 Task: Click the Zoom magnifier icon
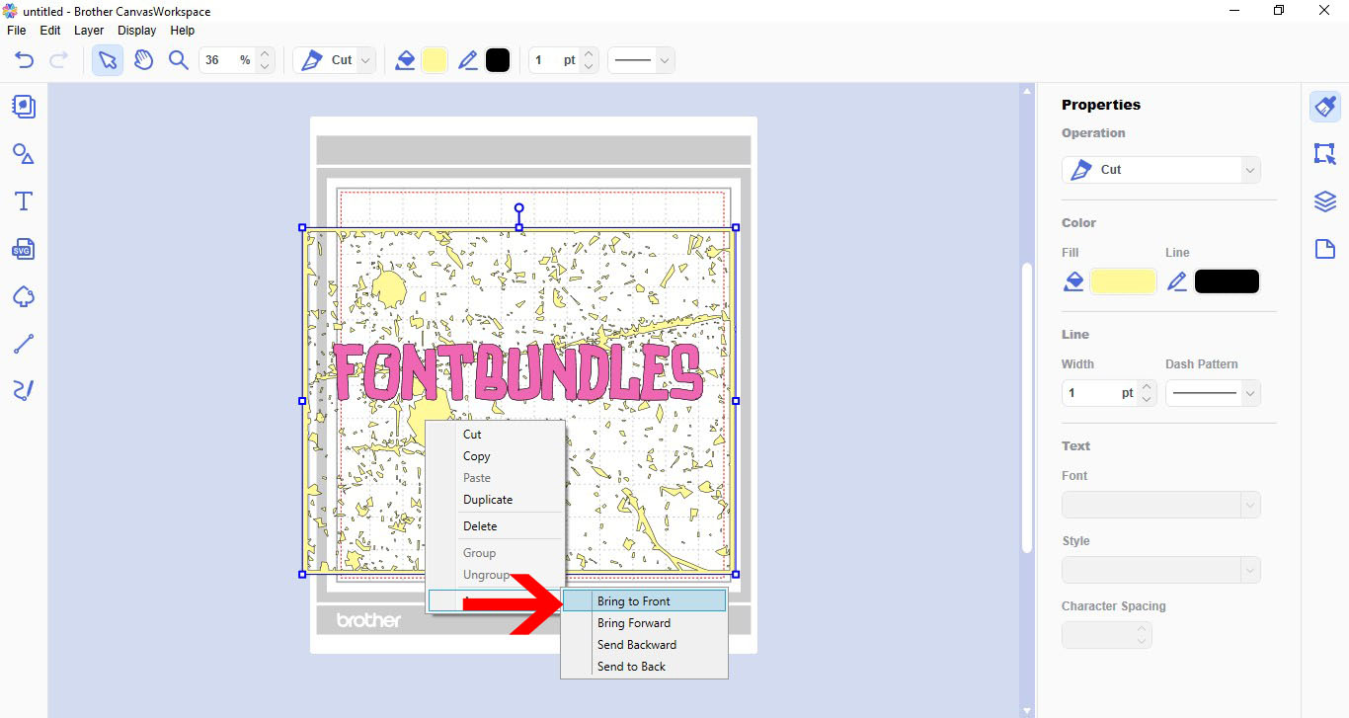(179, 60)
